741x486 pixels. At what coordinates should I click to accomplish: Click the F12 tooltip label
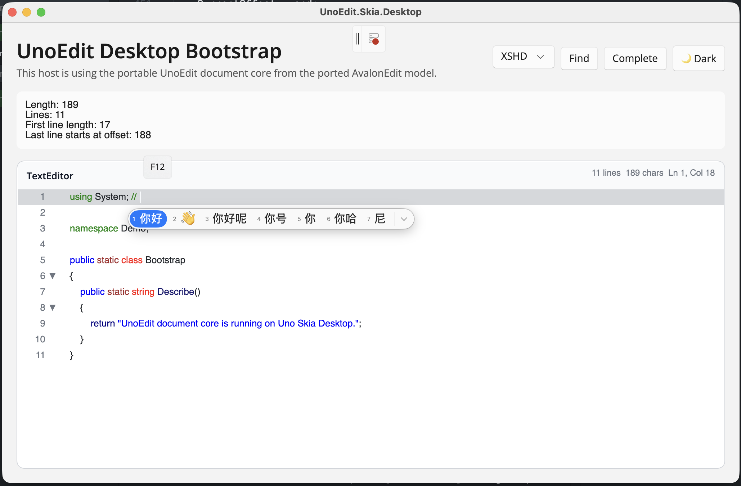[158, 167]
